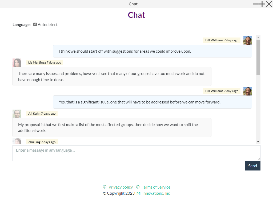Image resolution: width=273 pixels, height=204 pixels.
Task: Click Liz Martinez's profile picture
Action: pyautogui.click(x=17, y=63)
